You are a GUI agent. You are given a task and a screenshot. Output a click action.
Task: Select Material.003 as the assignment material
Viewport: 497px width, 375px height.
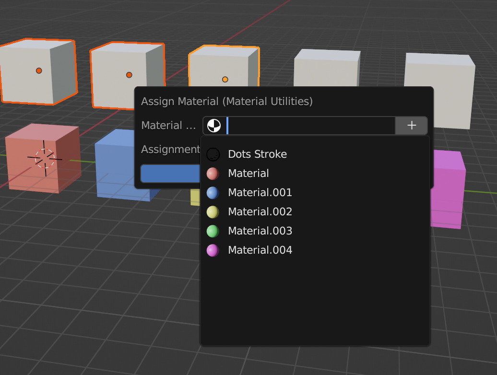(x=260, y=231)
